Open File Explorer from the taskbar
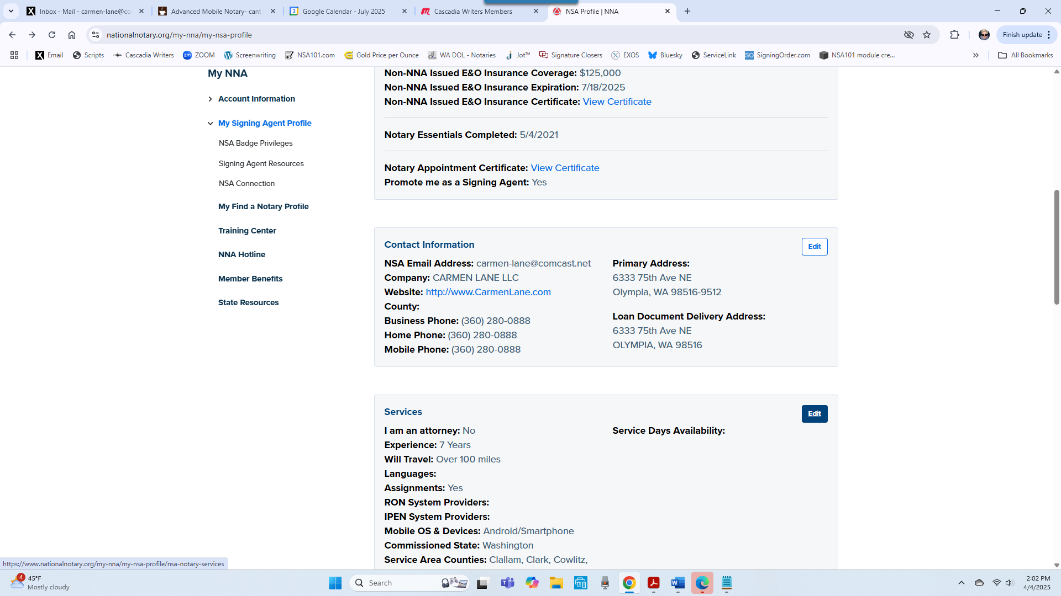 (x=556, y=583)
